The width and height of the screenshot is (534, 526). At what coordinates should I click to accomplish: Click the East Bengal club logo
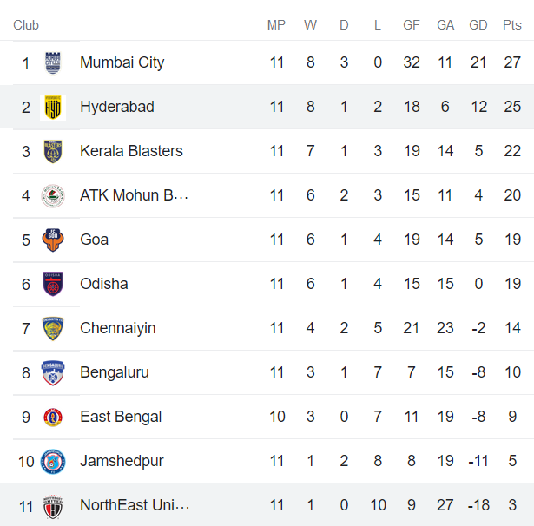tap(54, 417)
